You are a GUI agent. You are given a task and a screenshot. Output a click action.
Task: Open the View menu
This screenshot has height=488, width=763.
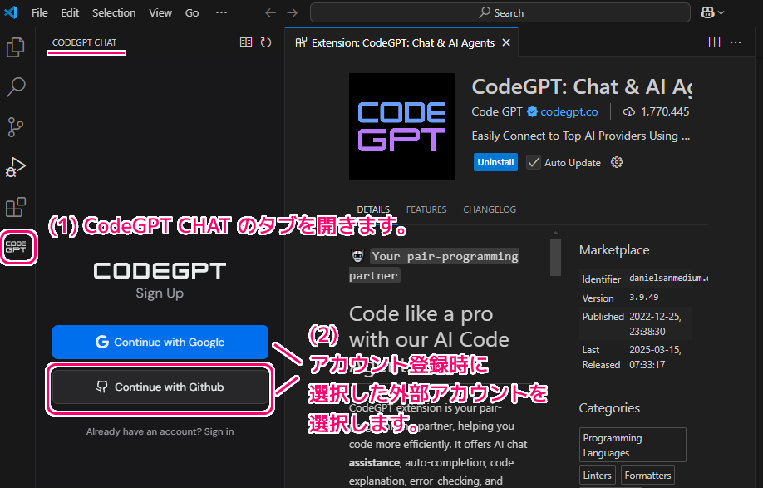click(x=160, y=12)
